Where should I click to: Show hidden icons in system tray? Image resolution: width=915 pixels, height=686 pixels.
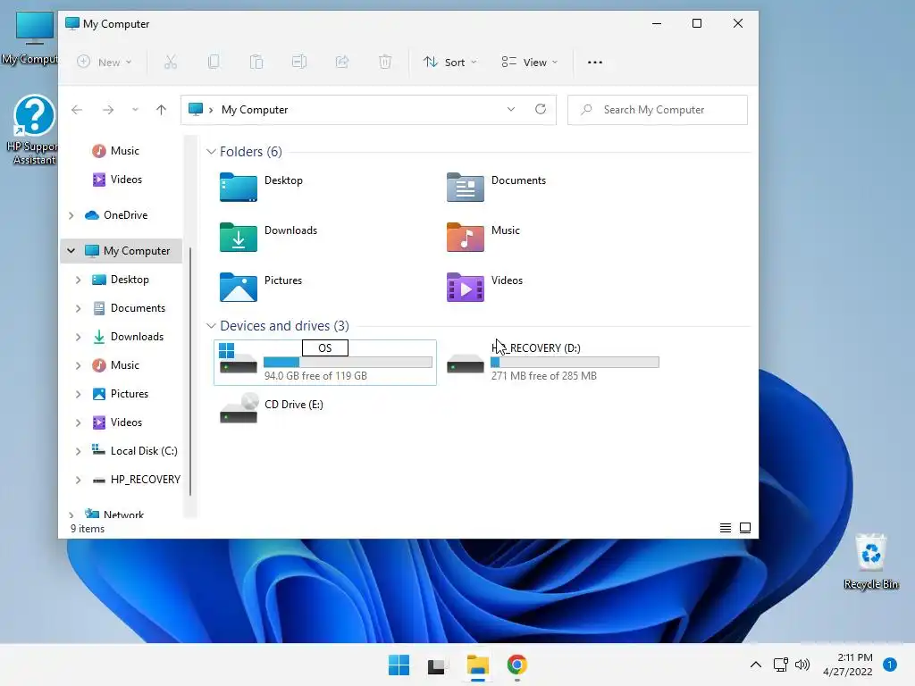[x=756, y=665]
